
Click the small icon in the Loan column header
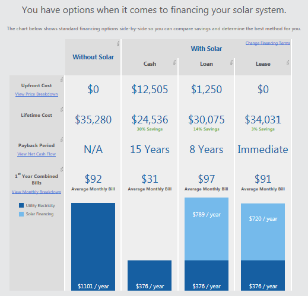(231, 62)
